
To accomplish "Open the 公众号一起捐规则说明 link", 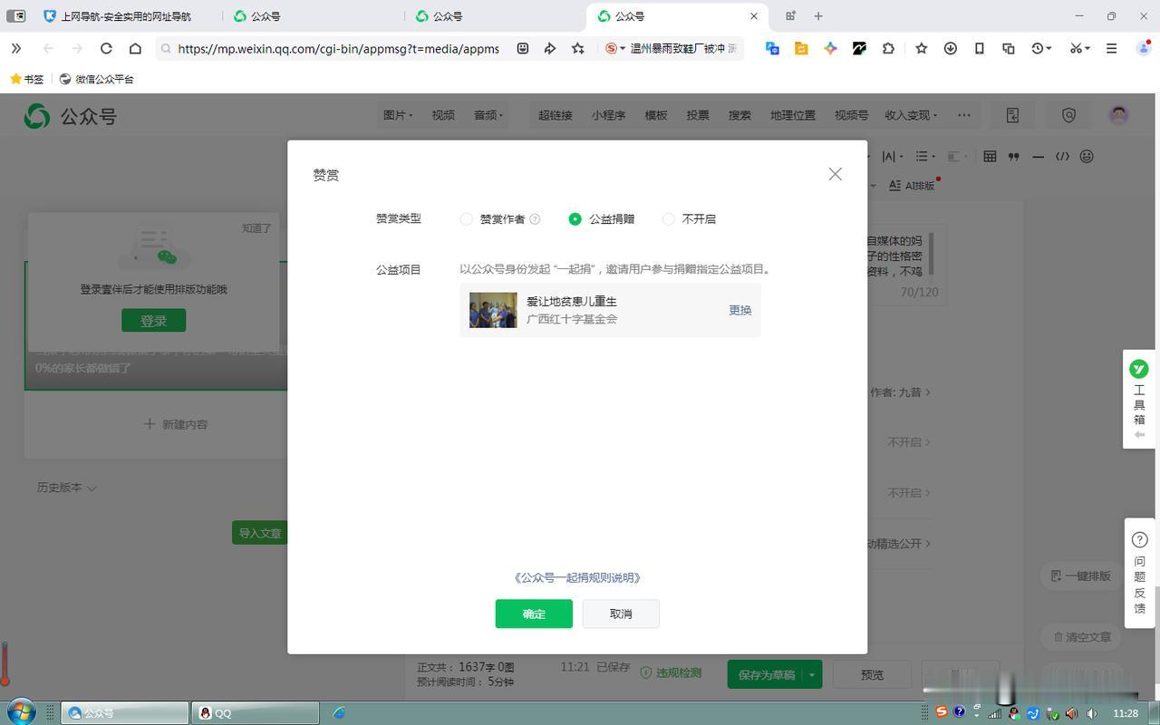I will (577, 577).
